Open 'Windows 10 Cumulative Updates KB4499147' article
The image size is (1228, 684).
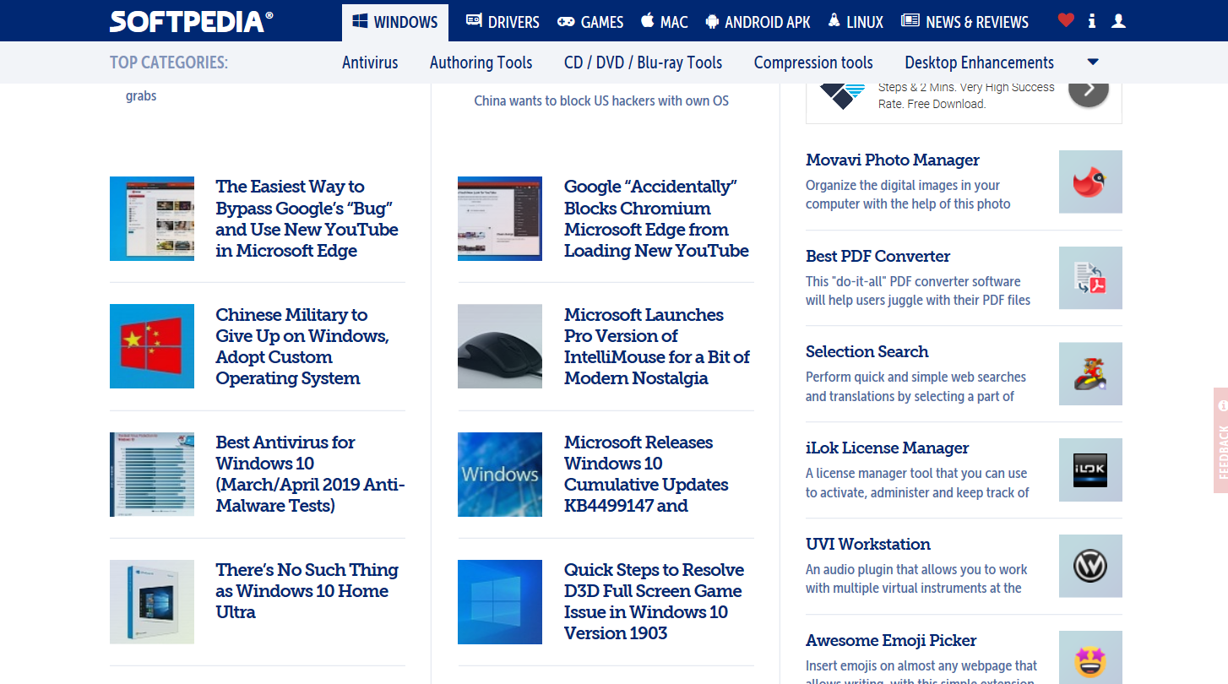point(646,474)
